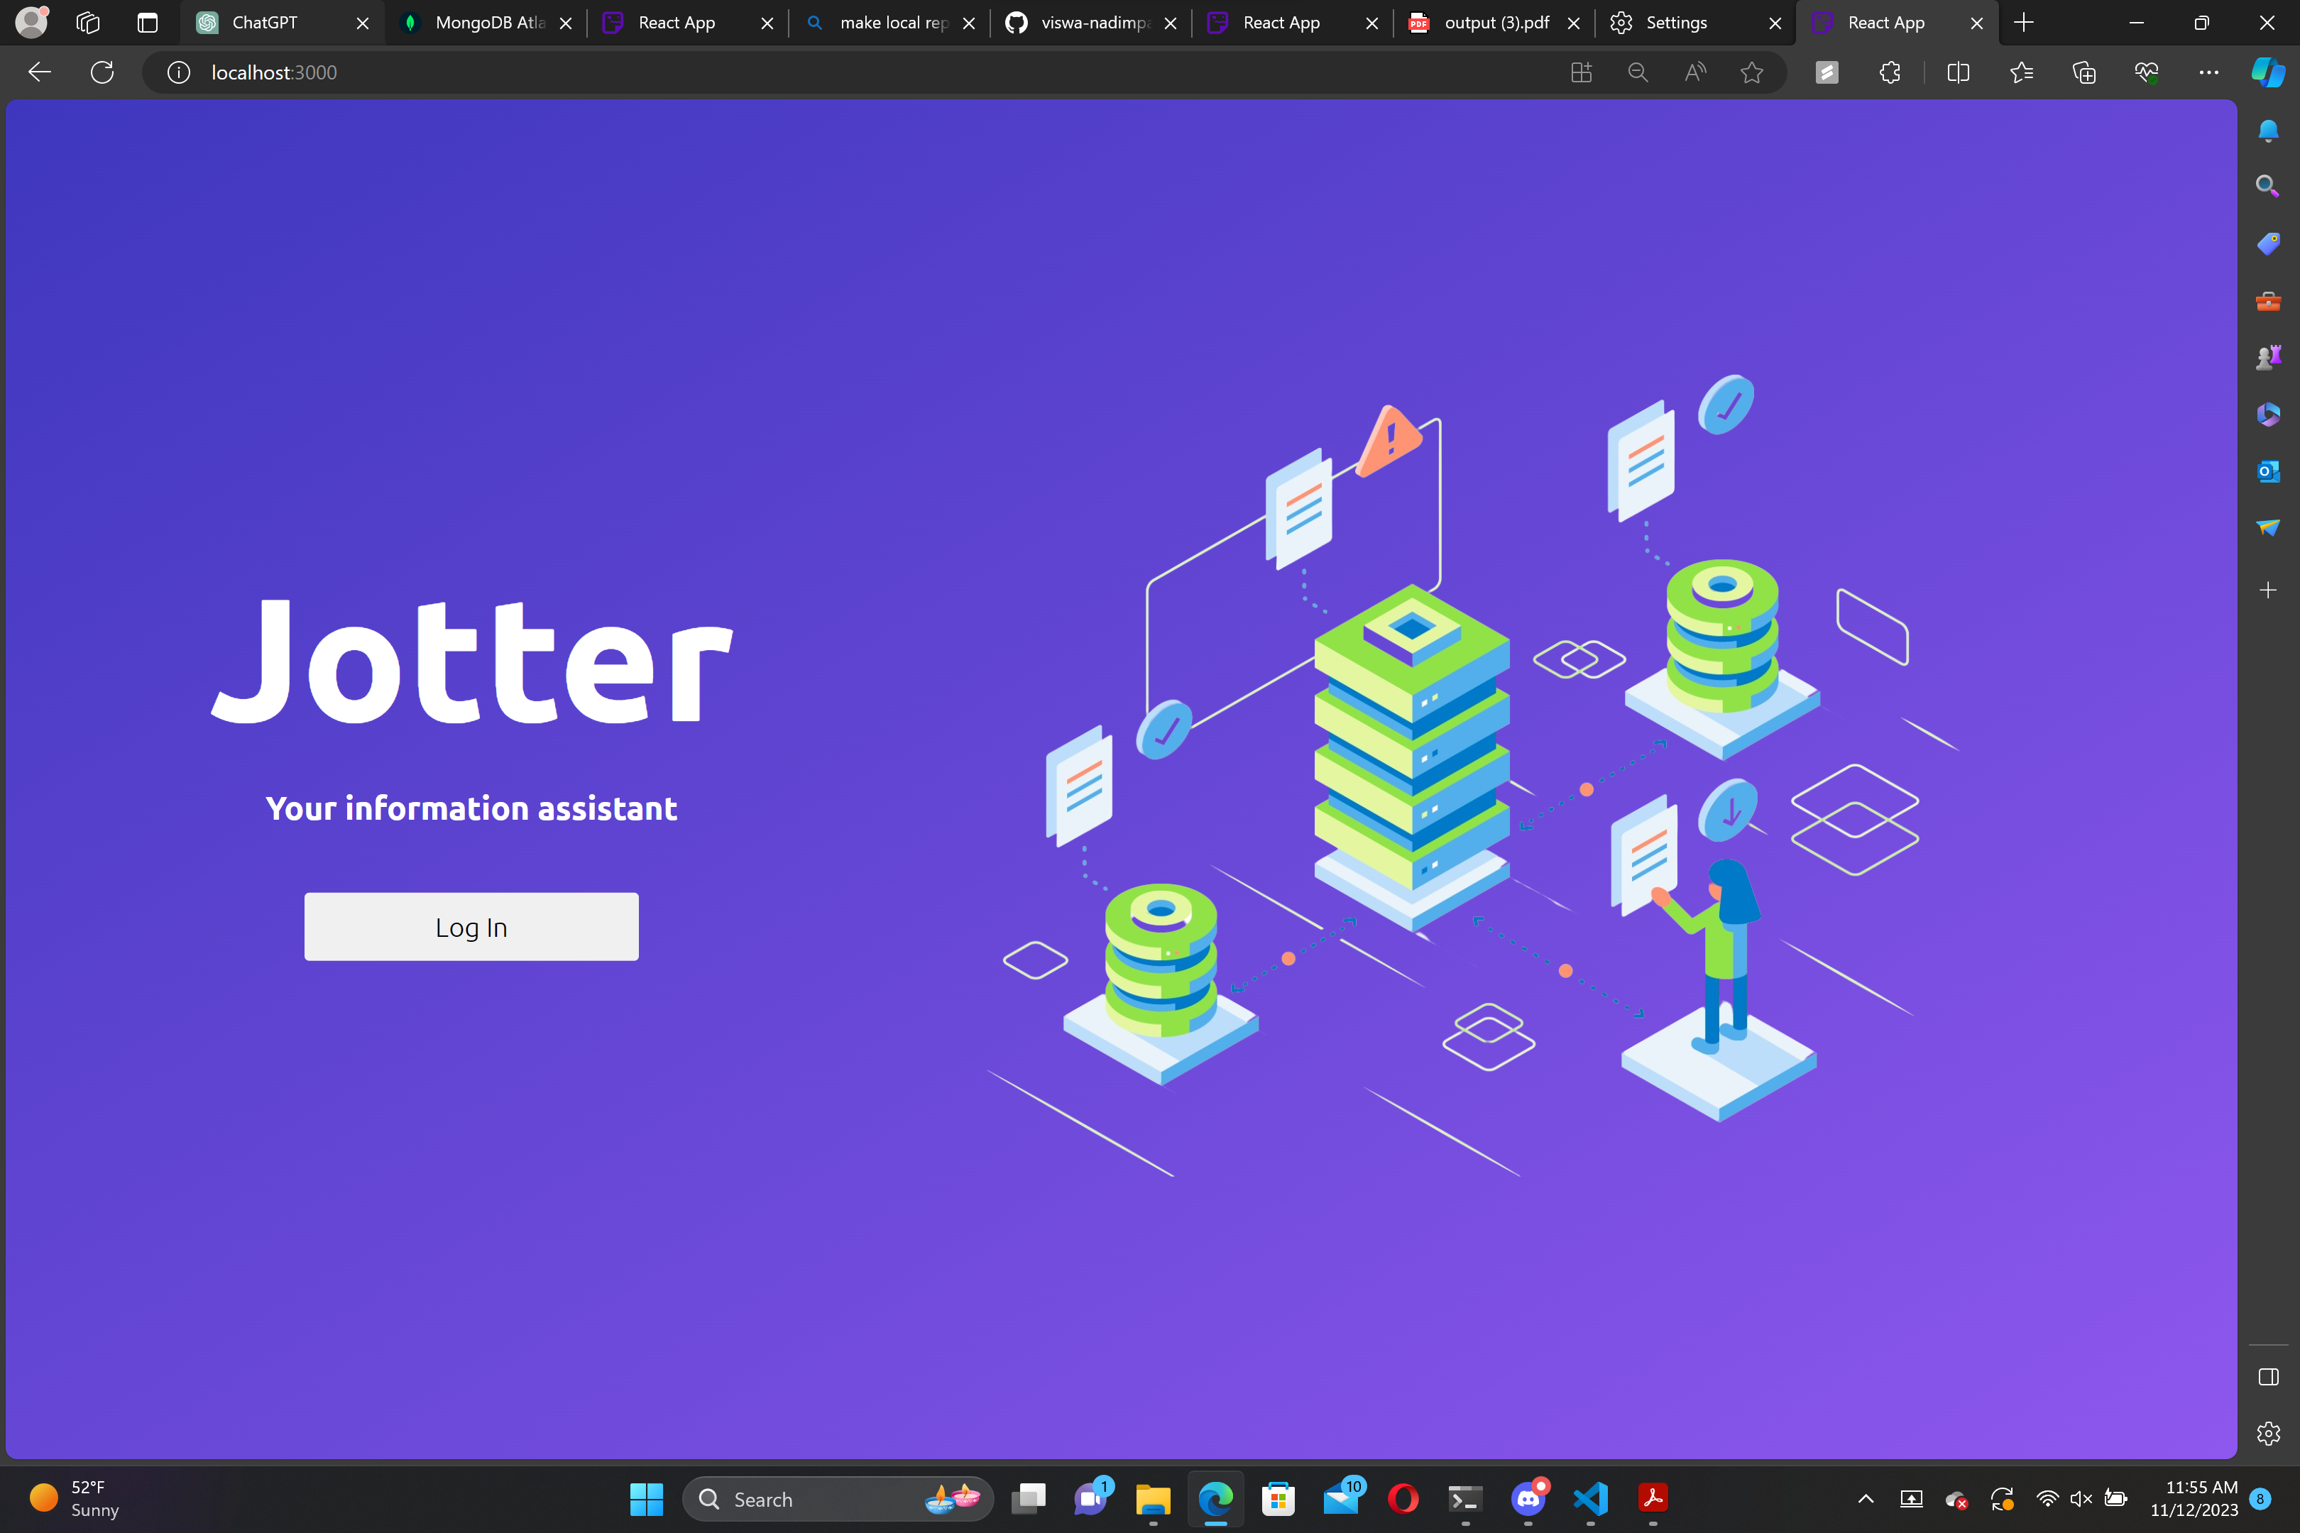Click the sidebar notifications bell icon

pos(2268,130)
